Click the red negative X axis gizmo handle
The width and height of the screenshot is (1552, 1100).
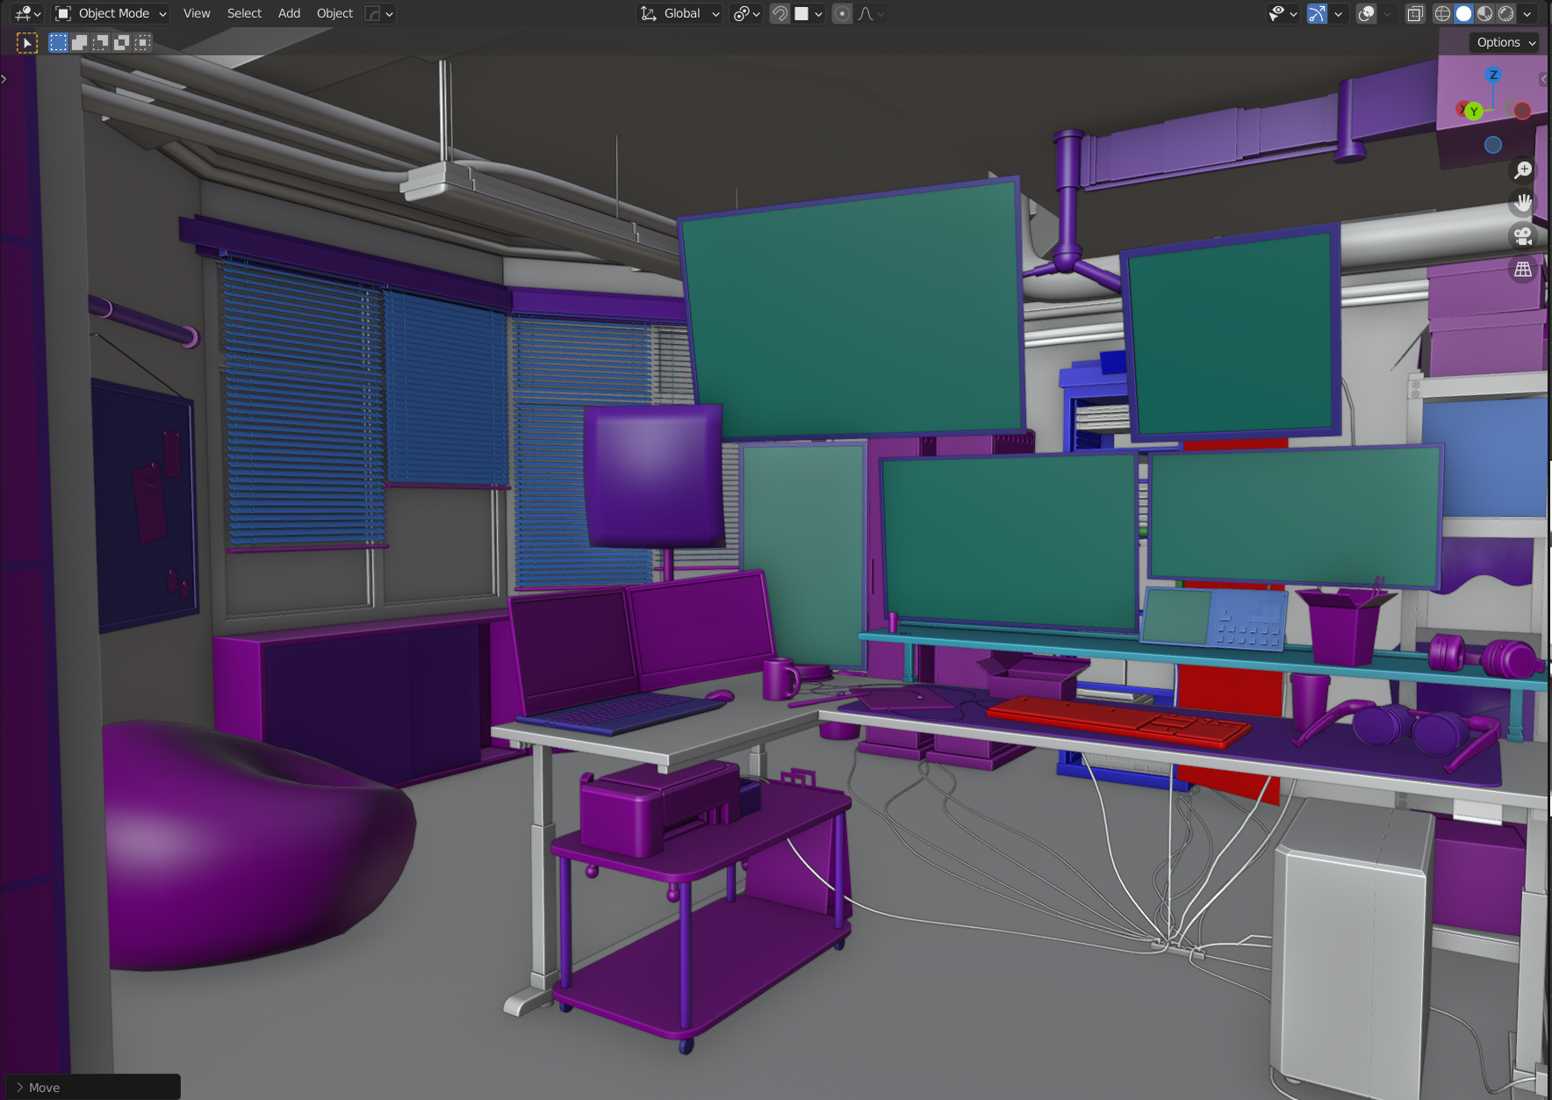[1523, 111]
